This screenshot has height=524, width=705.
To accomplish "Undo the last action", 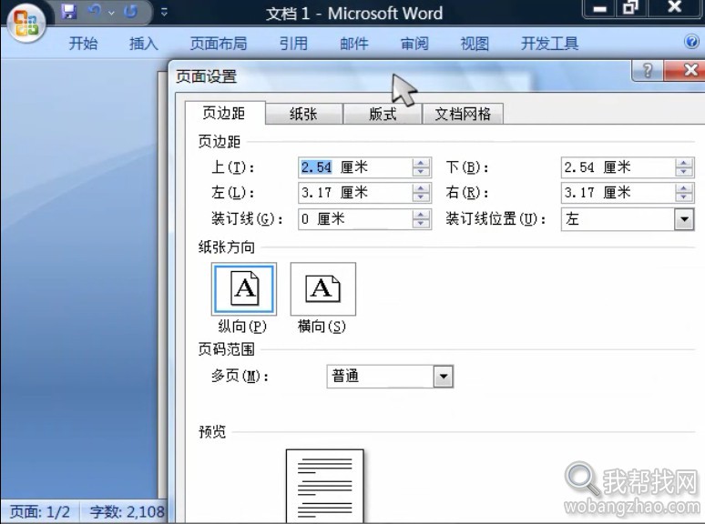I will pyautogui.click(x=95, y=11).
